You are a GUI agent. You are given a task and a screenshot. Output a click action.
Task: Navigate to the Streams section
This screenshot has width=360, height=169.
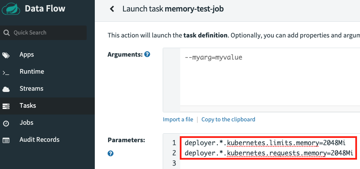[x=32, y=89]
